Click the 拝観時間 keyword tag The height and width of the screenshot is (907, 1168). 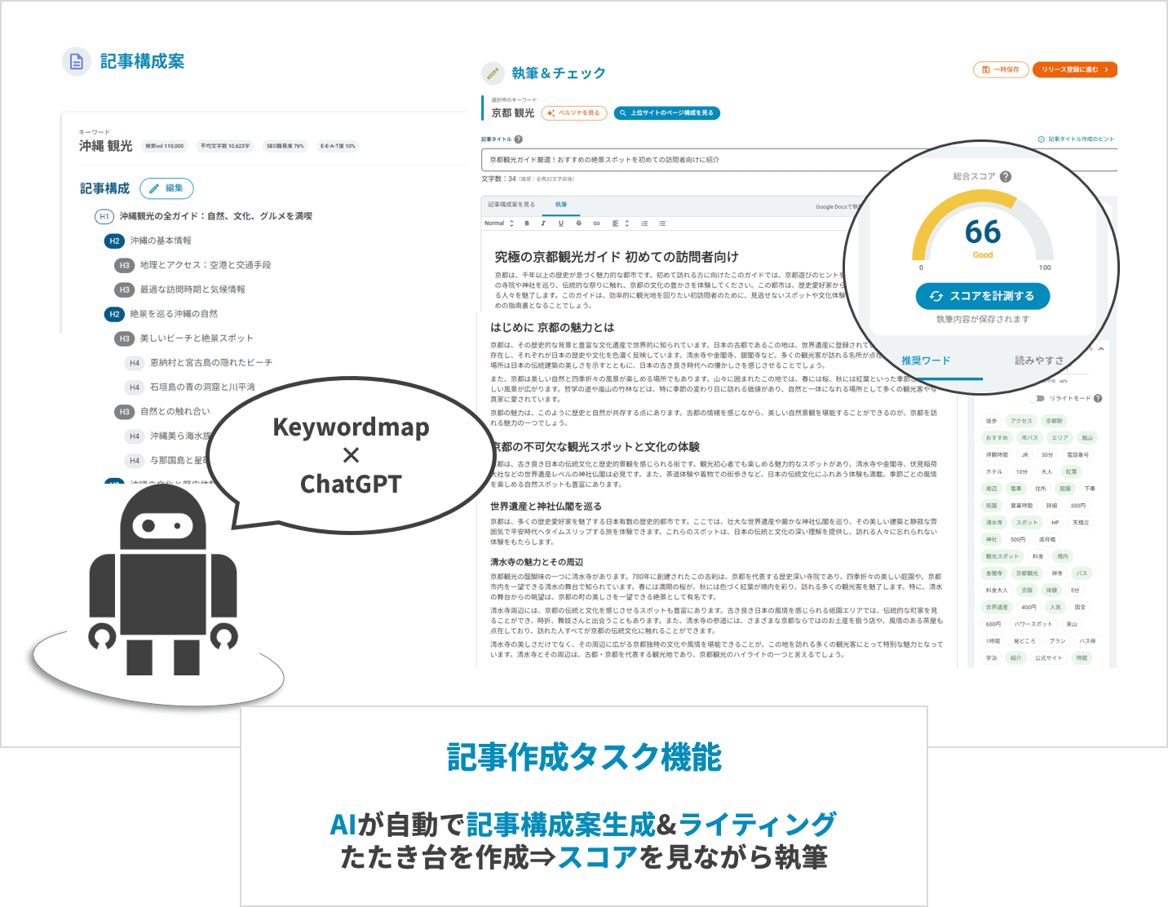pos(997,455)
